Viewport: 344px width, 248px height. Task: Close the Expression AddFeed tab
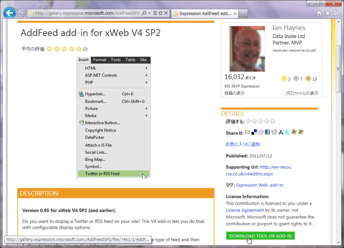235,13
